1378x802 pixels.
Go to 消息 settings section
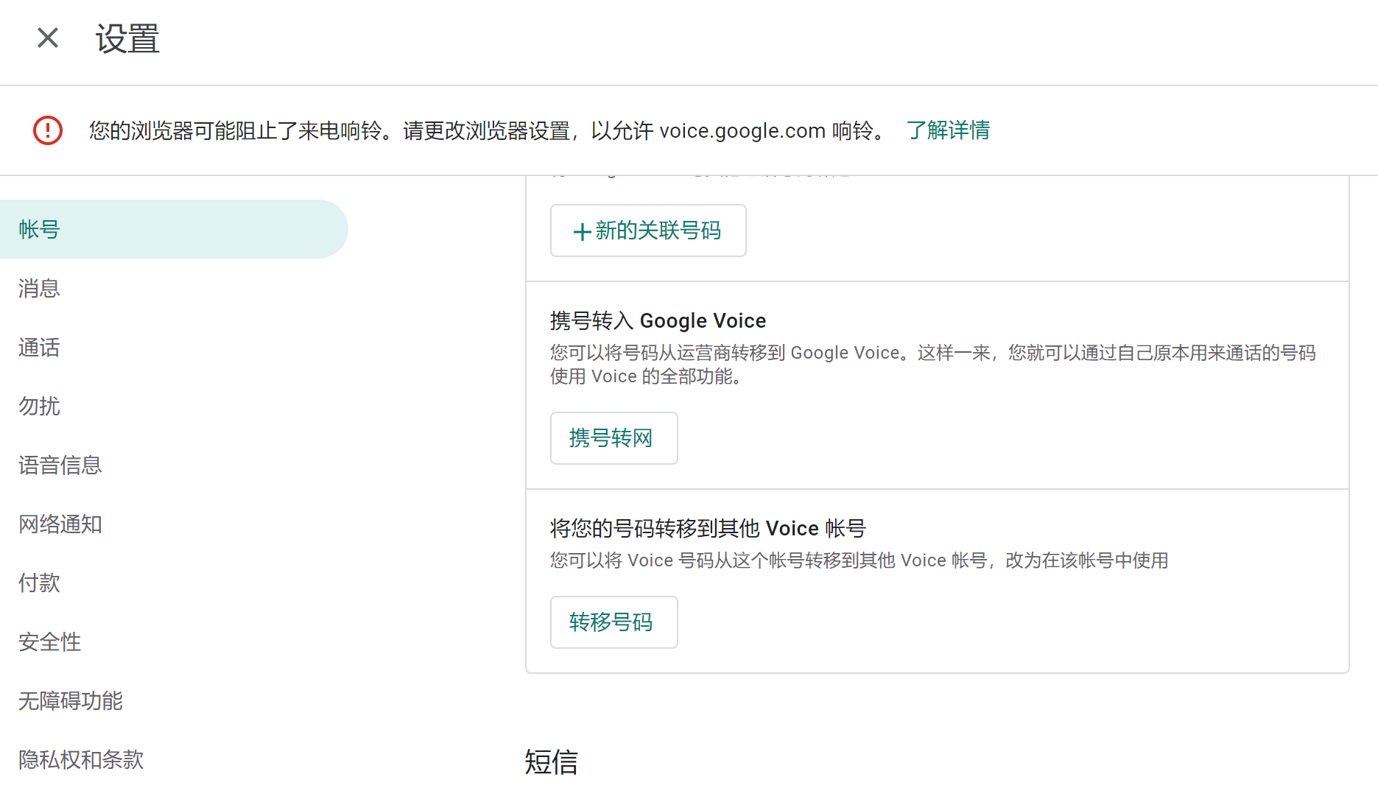tap(40, 288)
